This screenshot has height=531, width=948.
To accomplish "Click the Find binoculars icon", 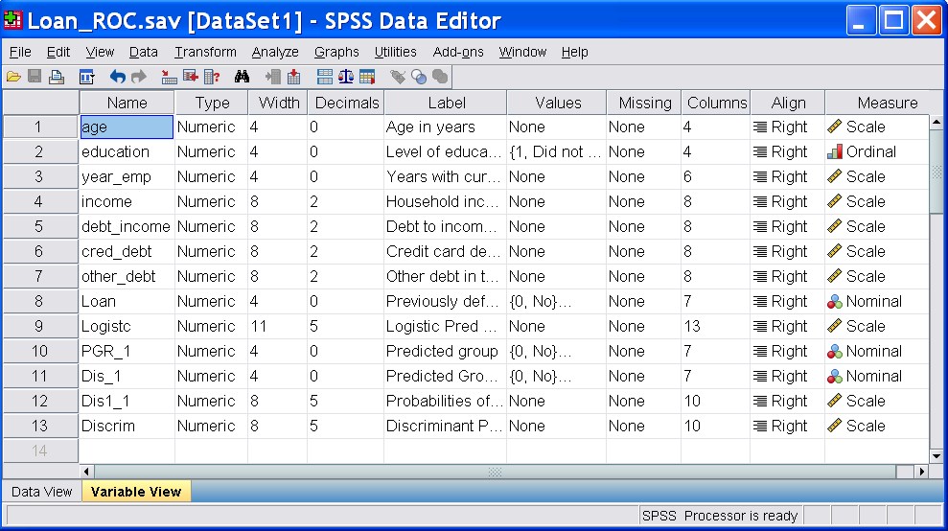I will click(x=242, y=77).
